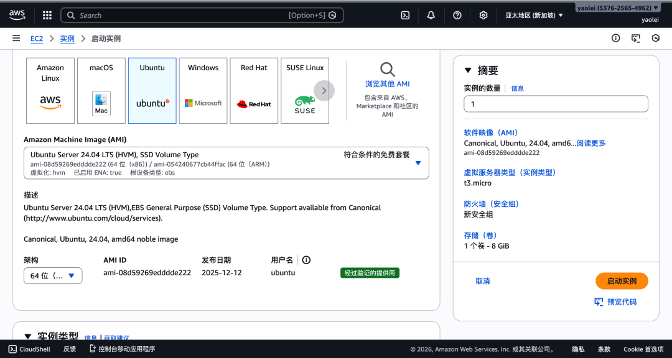
Task: Open the help question mark icon
Action: 457,15
